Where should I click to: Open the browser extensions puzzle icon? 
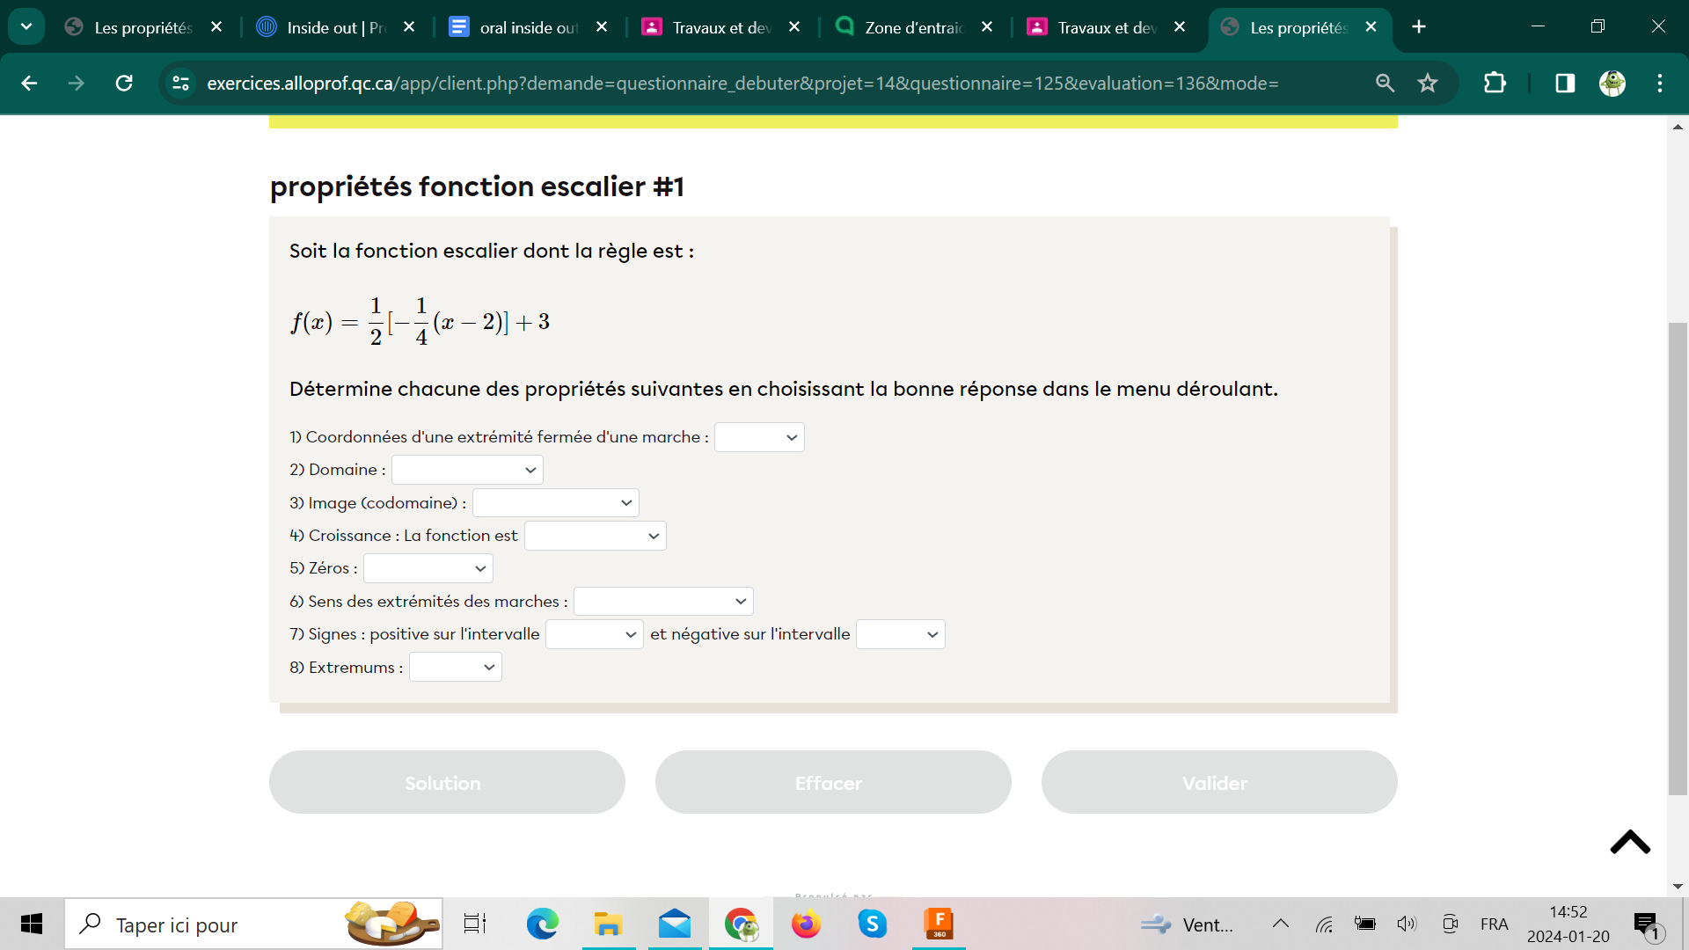(x=1495, y=84)
